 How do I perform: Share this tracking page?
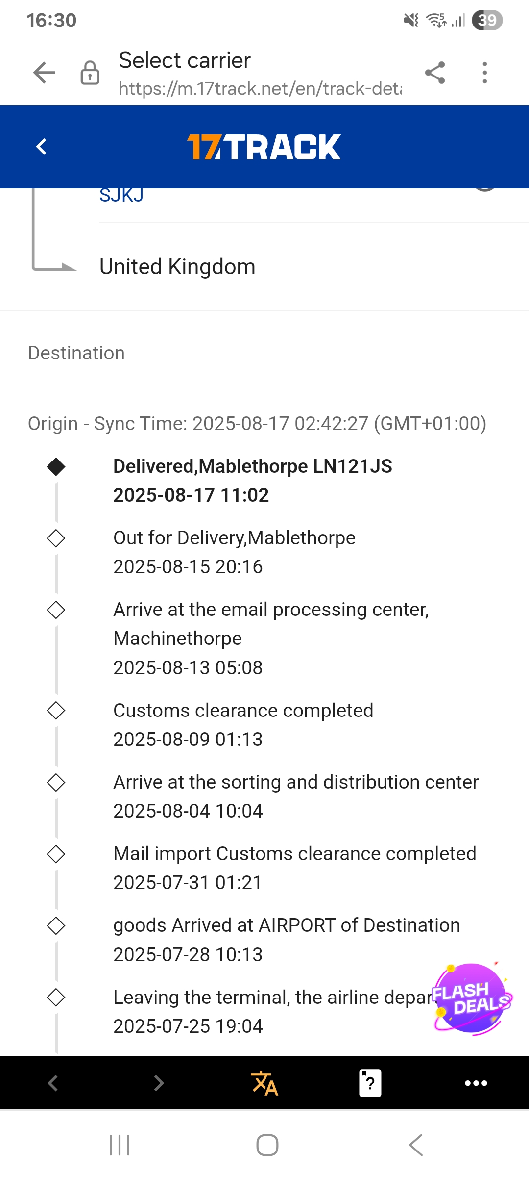pyautogui.click(x=435, y=73)
